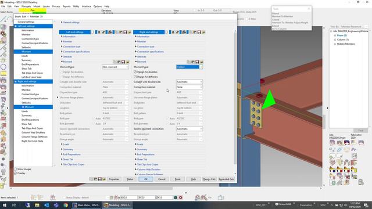
Task: Click save icon in Right end settings toolbar
Action: point(199,32)
